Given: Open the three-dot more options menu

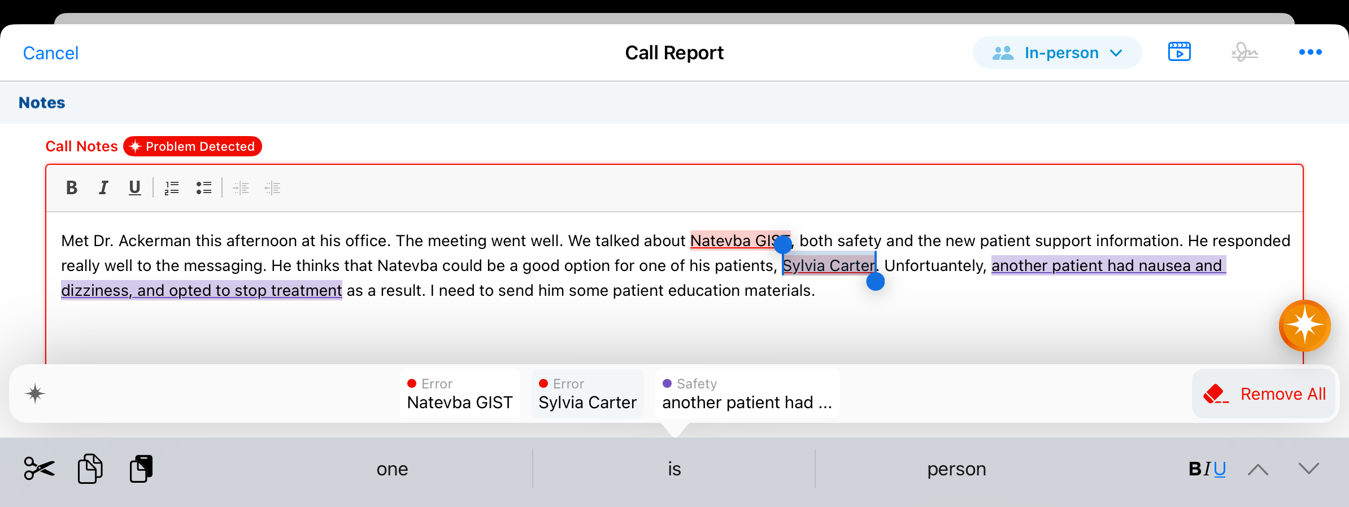Looking at the screenshot, I should pyautogui.click(x=1310, y=53).
